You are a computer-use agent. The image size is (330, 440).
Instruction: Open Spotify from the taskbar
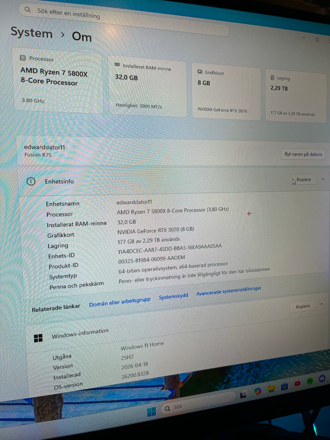(x=310, y=381)
